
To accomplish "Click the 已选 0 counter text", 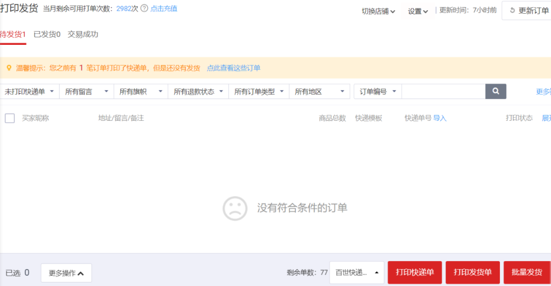I will (17, 273).
